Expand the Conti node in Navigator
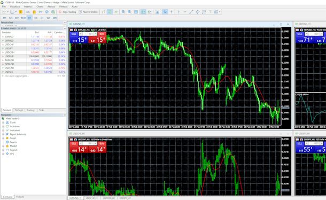The height and width of the screenshot is (200, 326). pyautogui.click(x=3, y=122)
